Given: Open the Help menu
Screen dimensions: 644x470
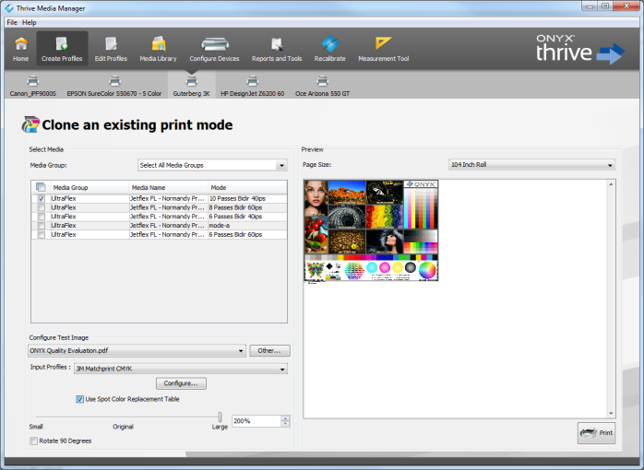Looking at the screenshot, I should coord(30,22).
